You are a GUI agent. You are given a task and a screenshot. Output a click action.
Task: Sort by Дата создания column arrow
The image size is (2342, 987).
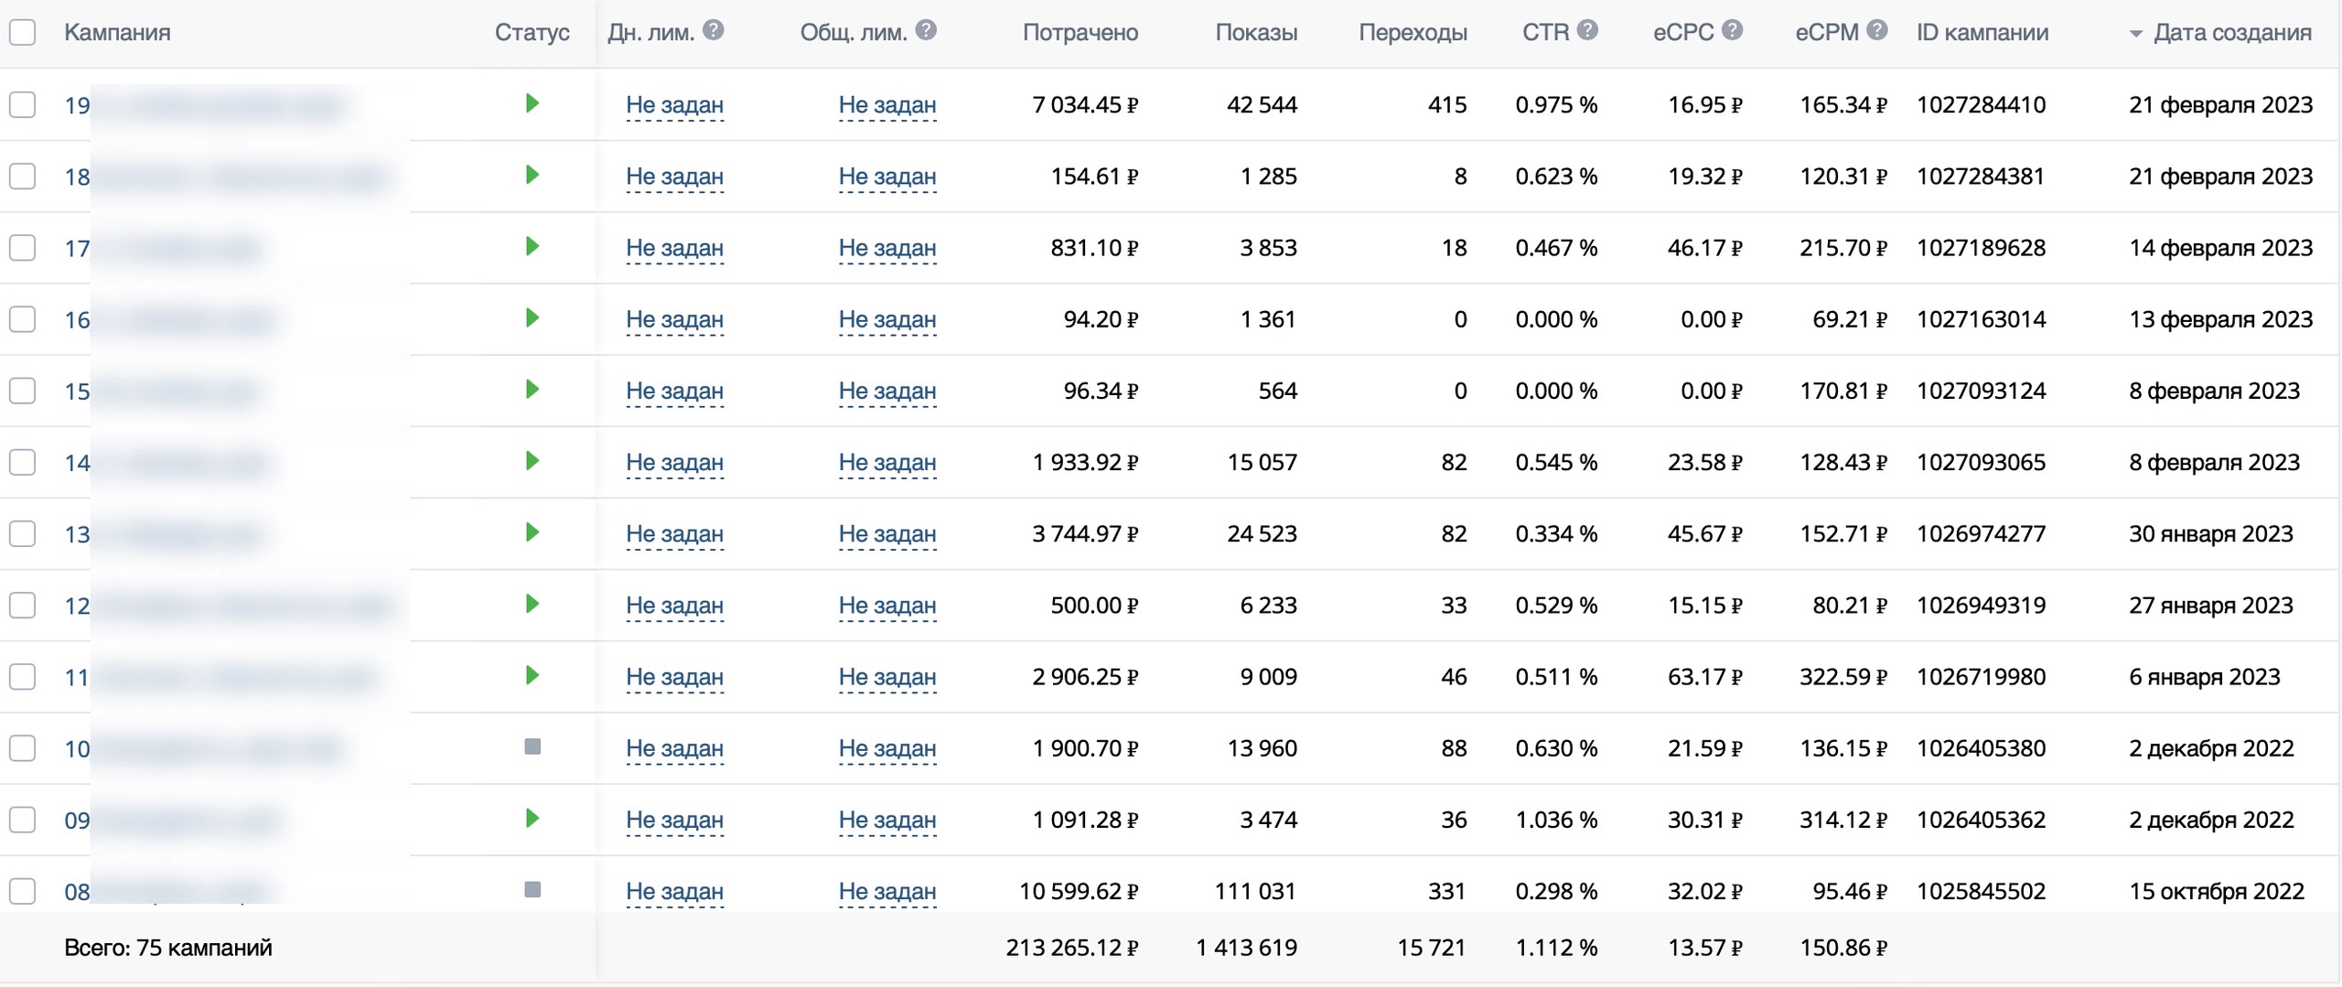click(2135, 34)
